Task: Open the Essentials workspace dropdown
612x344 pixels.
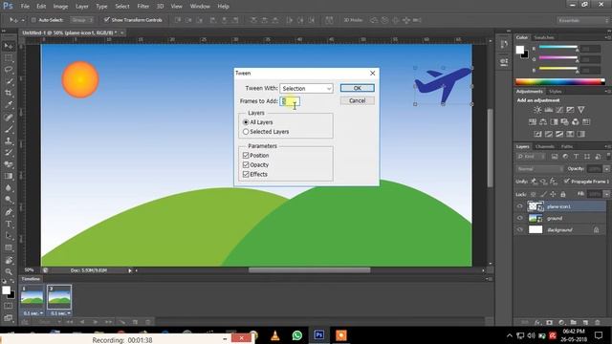Action: (582, 20)
